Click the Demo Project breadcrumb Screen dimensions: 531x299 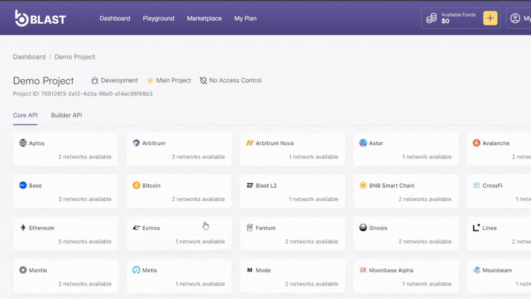[75, 57]
